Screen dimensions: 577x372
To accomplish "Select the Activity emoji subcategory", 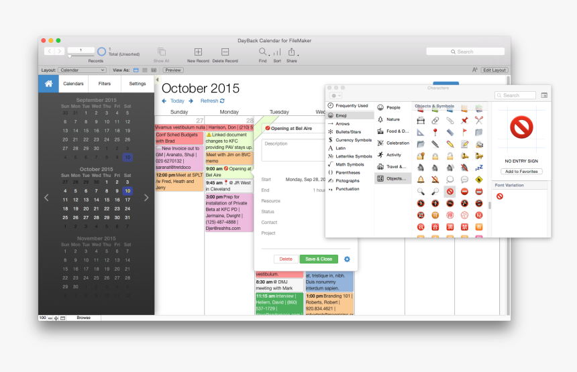I will 393,155.
